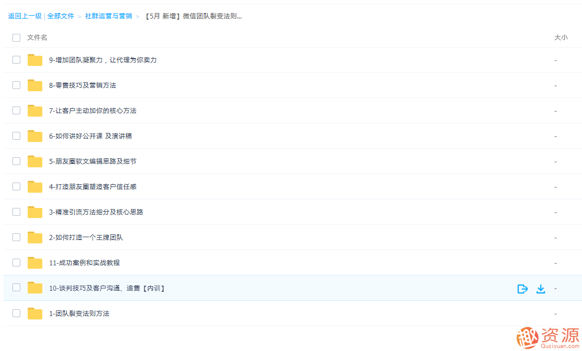Check the box for 9-增加团队凝聚力
The image size is (582, 351).
16,60
